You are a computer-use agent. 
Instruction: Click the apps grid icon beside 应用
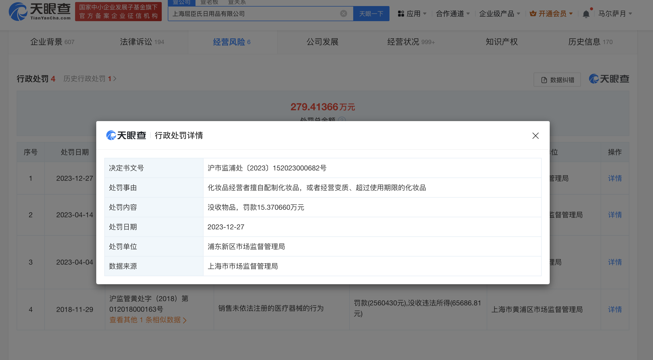click(401, 13)
